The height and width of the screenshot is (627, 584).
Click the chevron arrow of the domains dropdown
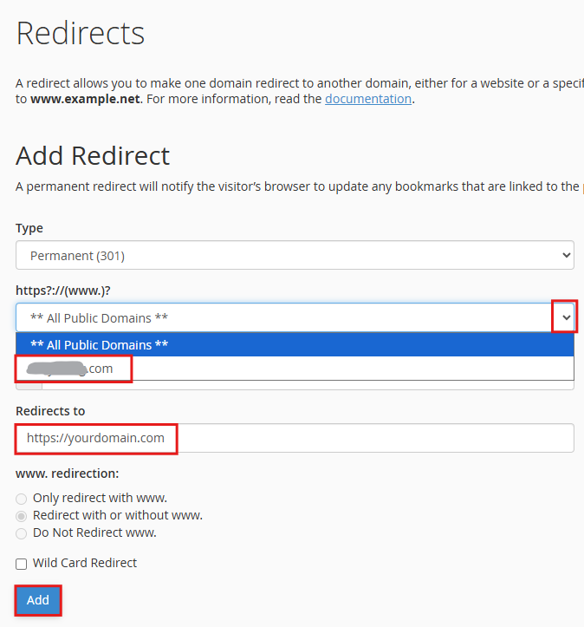tap(566, 317)
